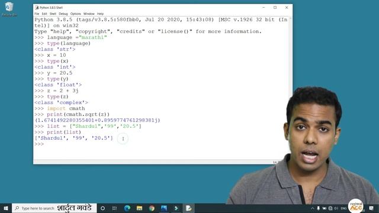This screenshot has height=213, width=379.
Task: Click the "<class 'int'>" output
Action: click(x=55, y=67)
